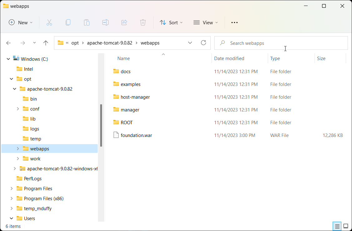Open the View layout dropdown
The height and width of the screenshot is (231, 352).
[206, 22]
